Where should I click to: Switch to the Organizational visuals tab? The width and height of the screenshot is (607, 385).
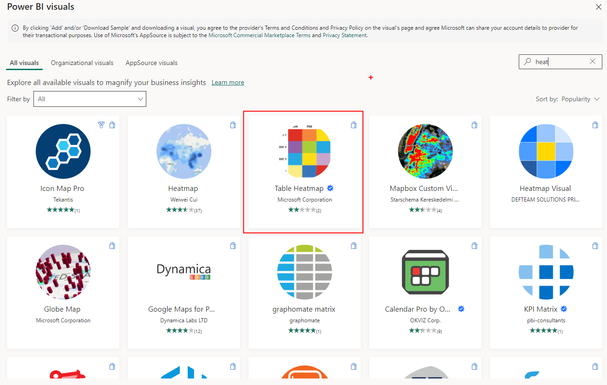click(82, 63)
